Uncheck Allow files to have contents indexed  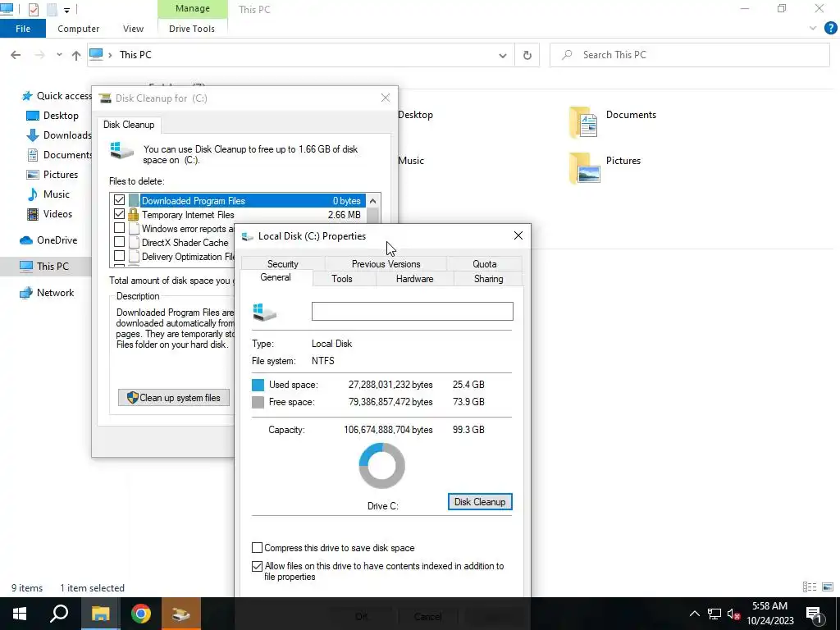(x=257, y=567)
